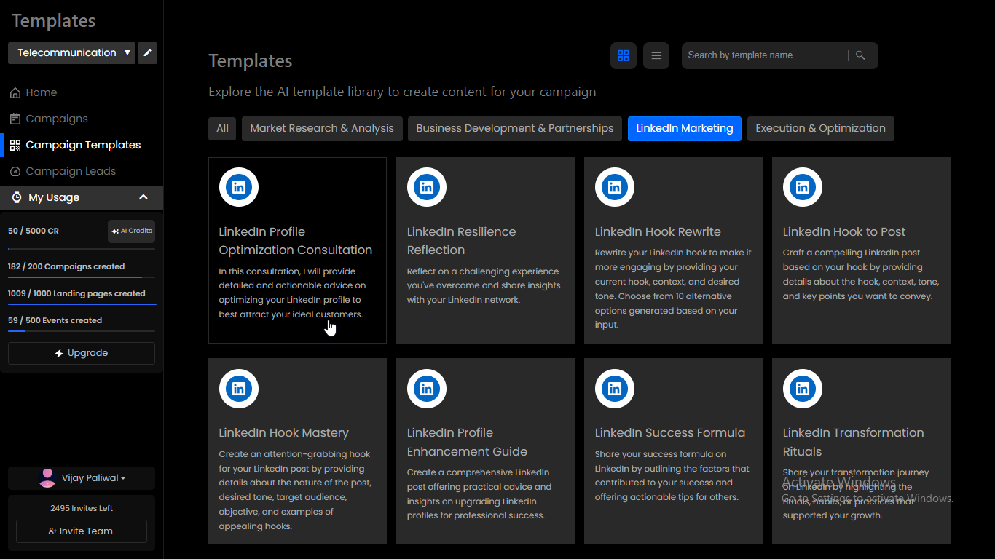Open Campaign Templates in sidebar

click(83, 145)
